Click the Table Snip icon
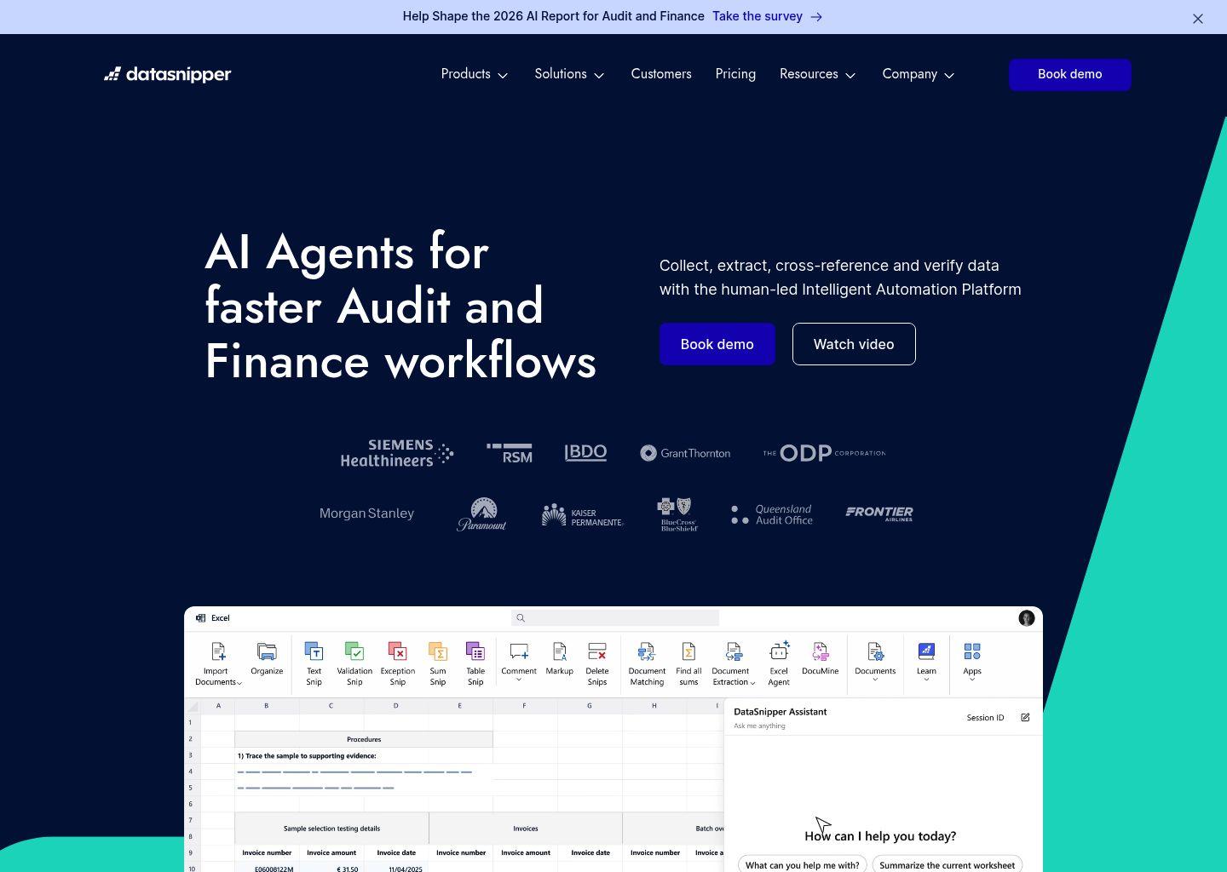This screenshot has width=1227, height=872. 475,652
